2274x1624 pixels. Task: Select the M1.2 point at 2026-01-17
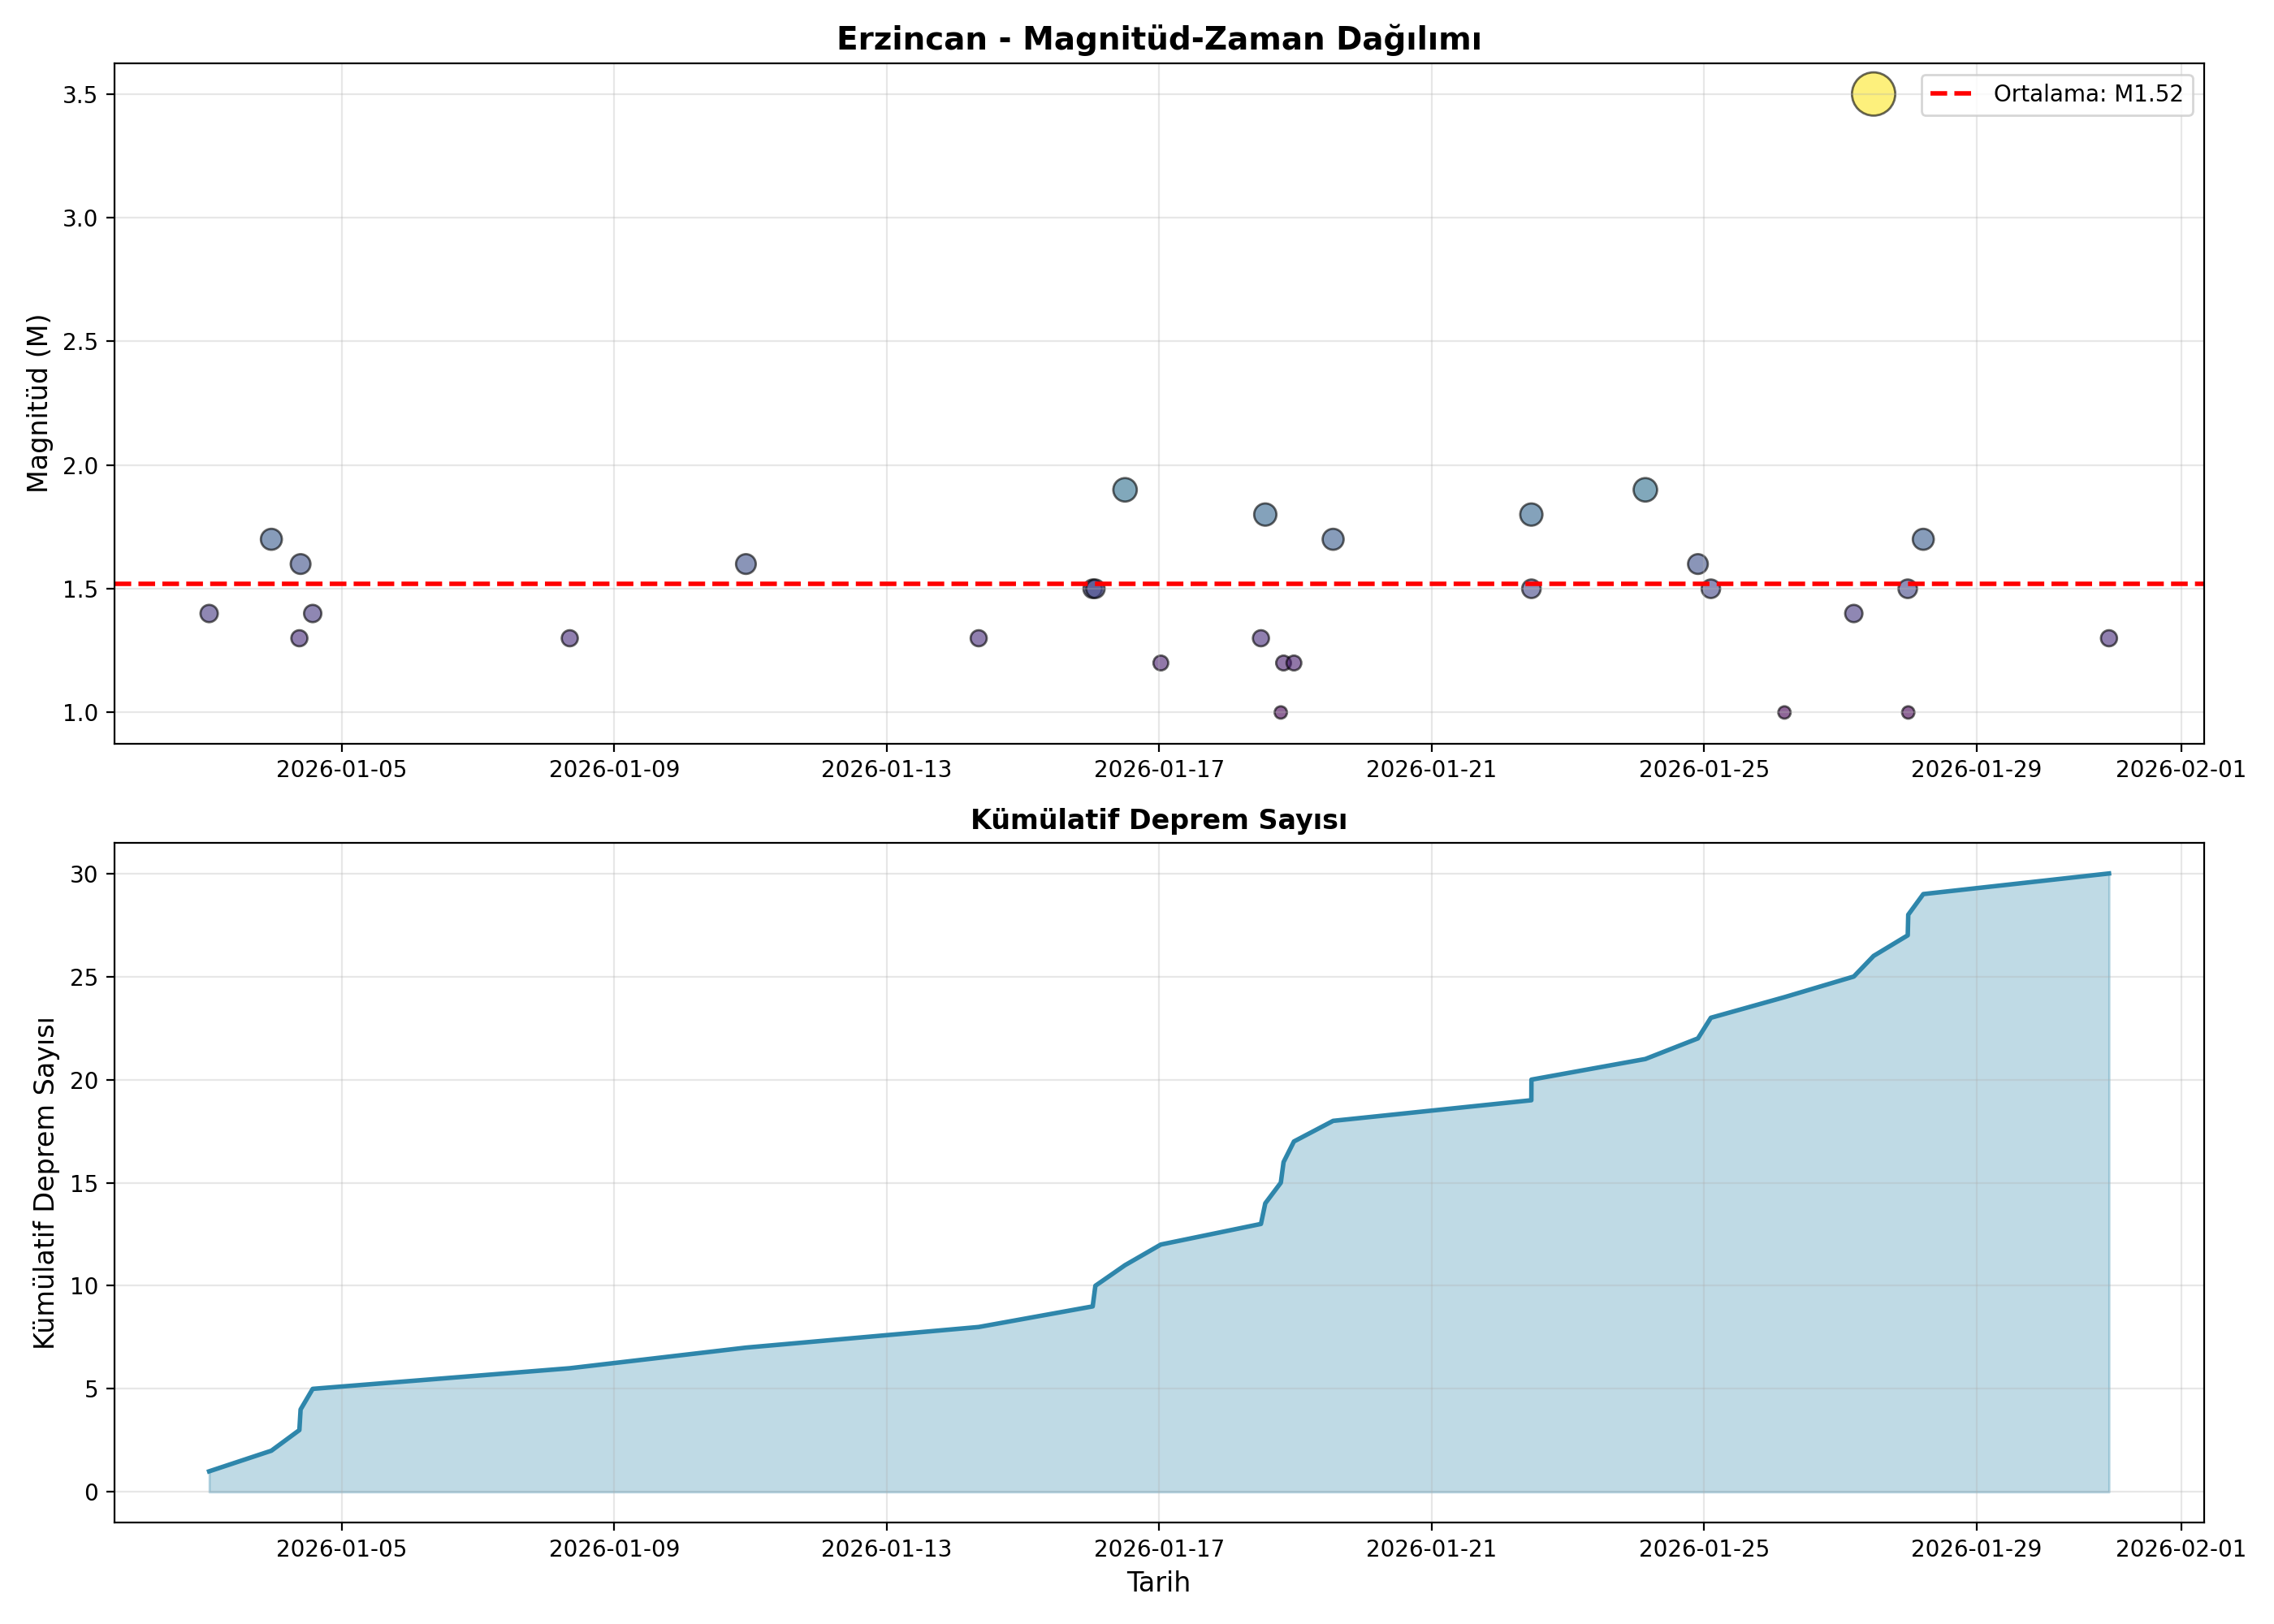(1161, 663)
